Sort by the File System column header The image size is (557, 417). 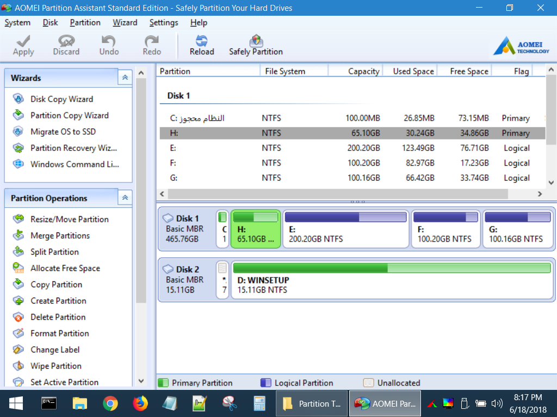click(x=294, y=71)
